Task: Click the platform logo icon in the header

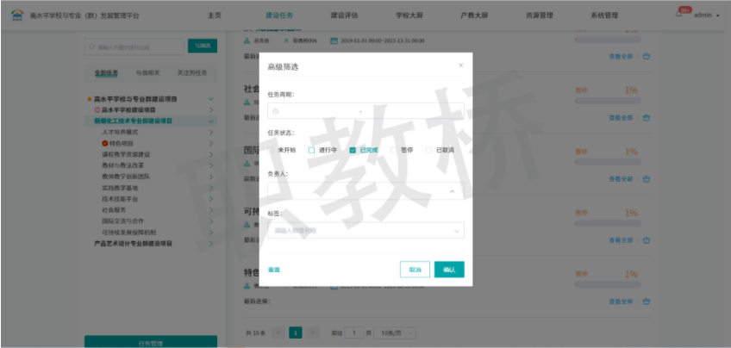Action: point(17,15)
